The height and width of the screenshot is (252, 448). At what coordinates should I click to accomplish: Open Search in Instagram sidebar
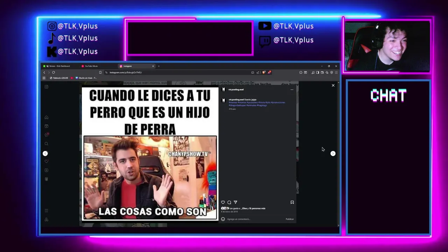click(46, 143)
